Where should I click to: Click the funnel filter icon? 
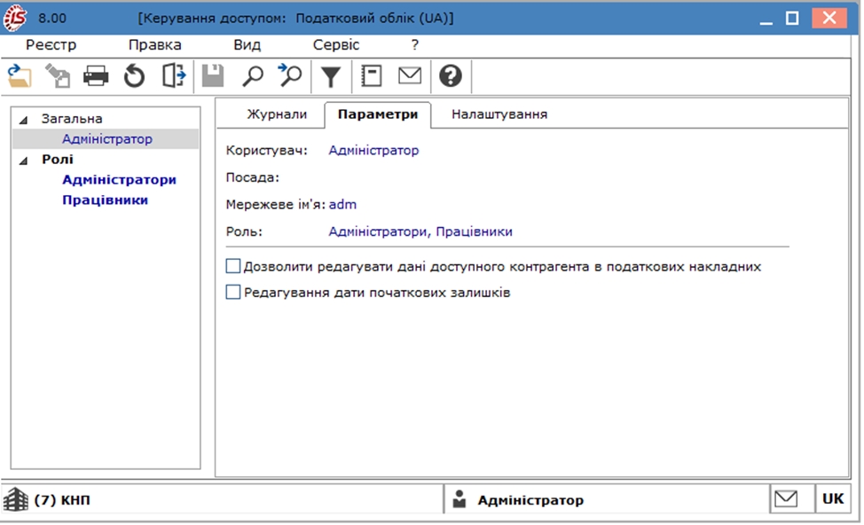pos(331,76)
